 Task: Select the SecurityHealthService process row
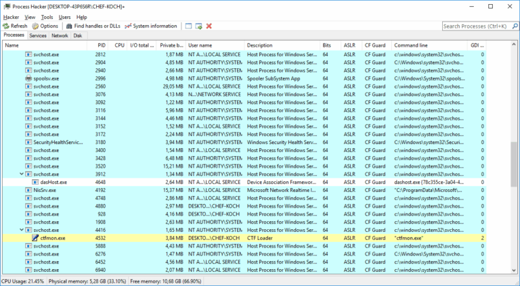click(x=58, y=142)
